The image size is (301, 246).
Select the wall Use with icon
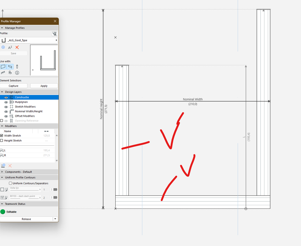coord(3,66)
